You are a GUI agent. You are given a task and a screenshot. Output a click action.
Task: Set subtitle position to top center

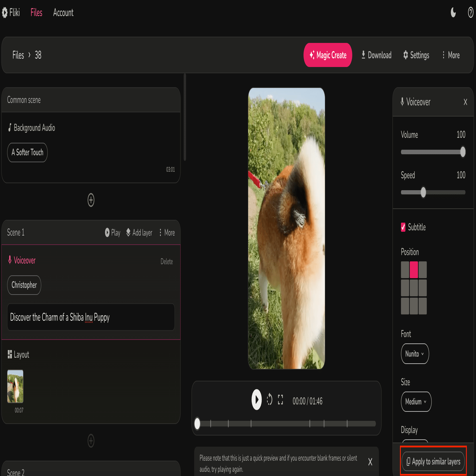click(414, 270)
